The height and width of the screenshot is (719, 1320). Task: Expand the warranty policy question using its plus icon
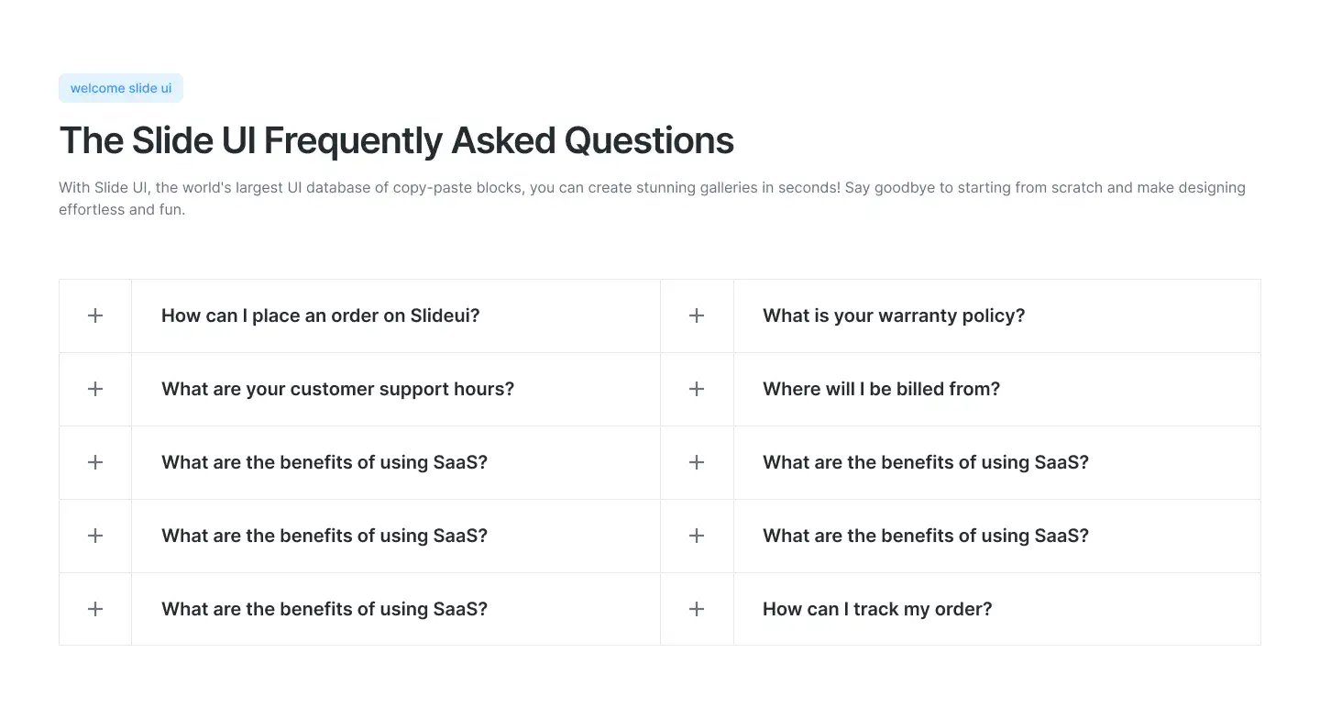pos(697,315)
